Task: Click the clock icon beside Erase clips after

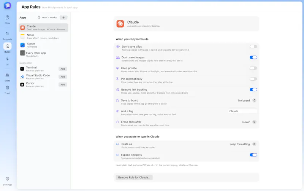Action: [117, 122]
